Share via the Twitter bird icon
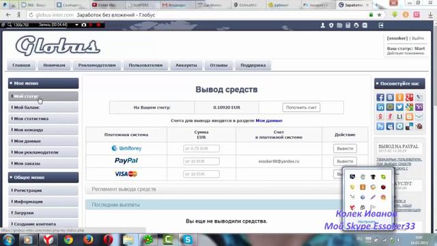Image resolution: width=437 pixels, height=246 pixels. 399,107
